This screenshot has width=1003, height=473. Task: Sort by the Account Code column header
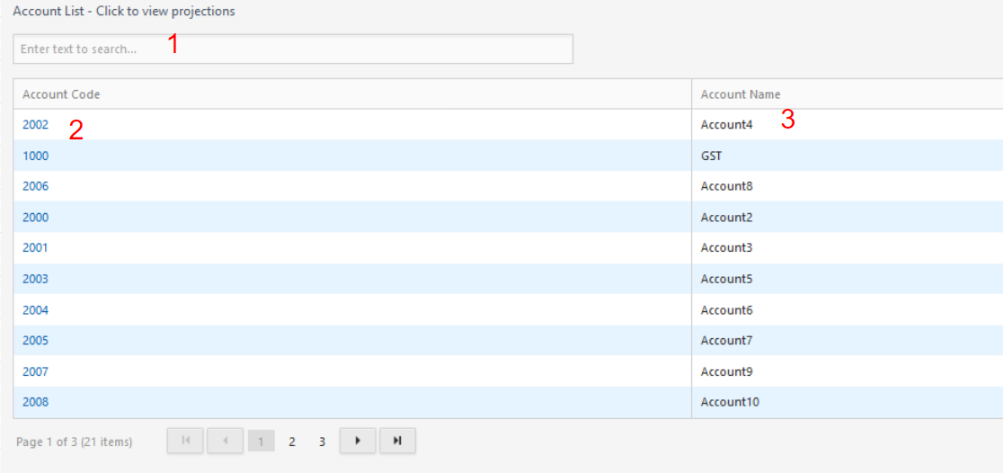(x=61, y=94)
